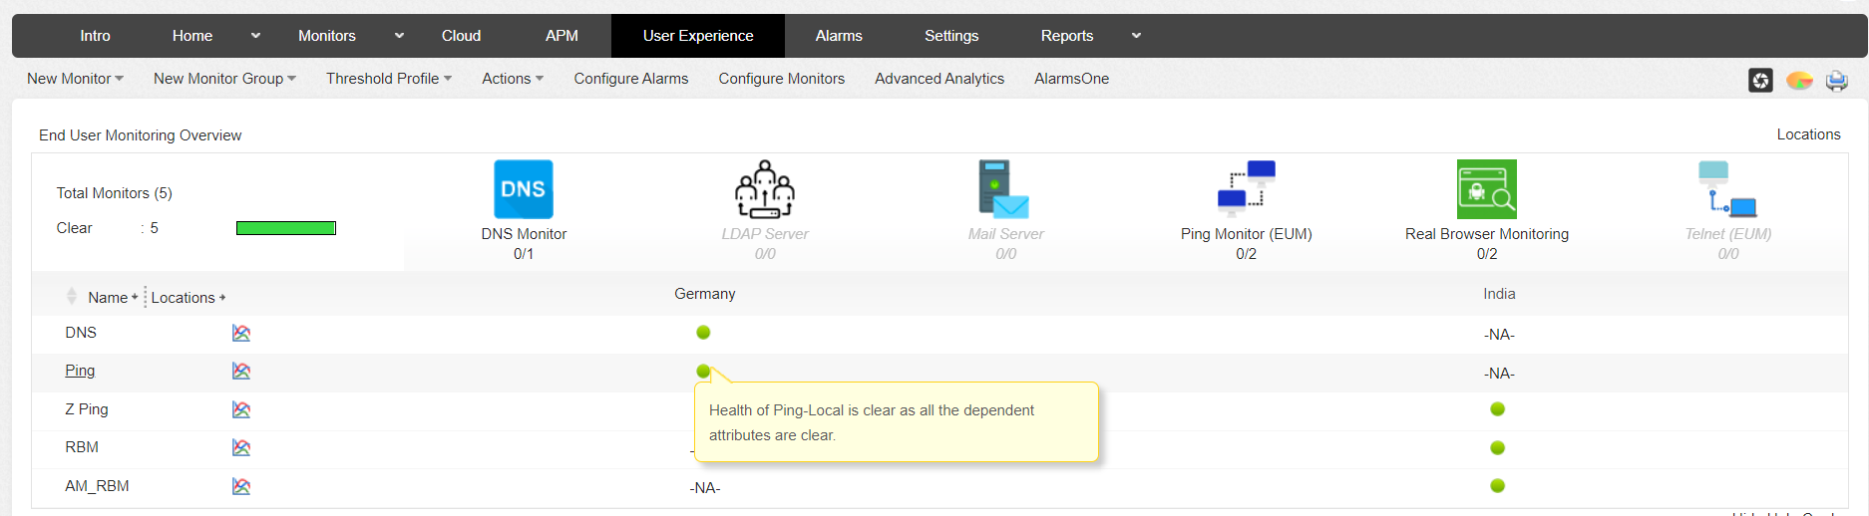Click the Mail Server icon
The height and width of the screenshot is (516, 1869).
[1004, 189]
